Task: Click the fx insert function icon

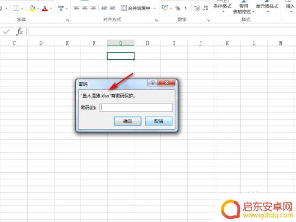Action: [x=20, y=31]
